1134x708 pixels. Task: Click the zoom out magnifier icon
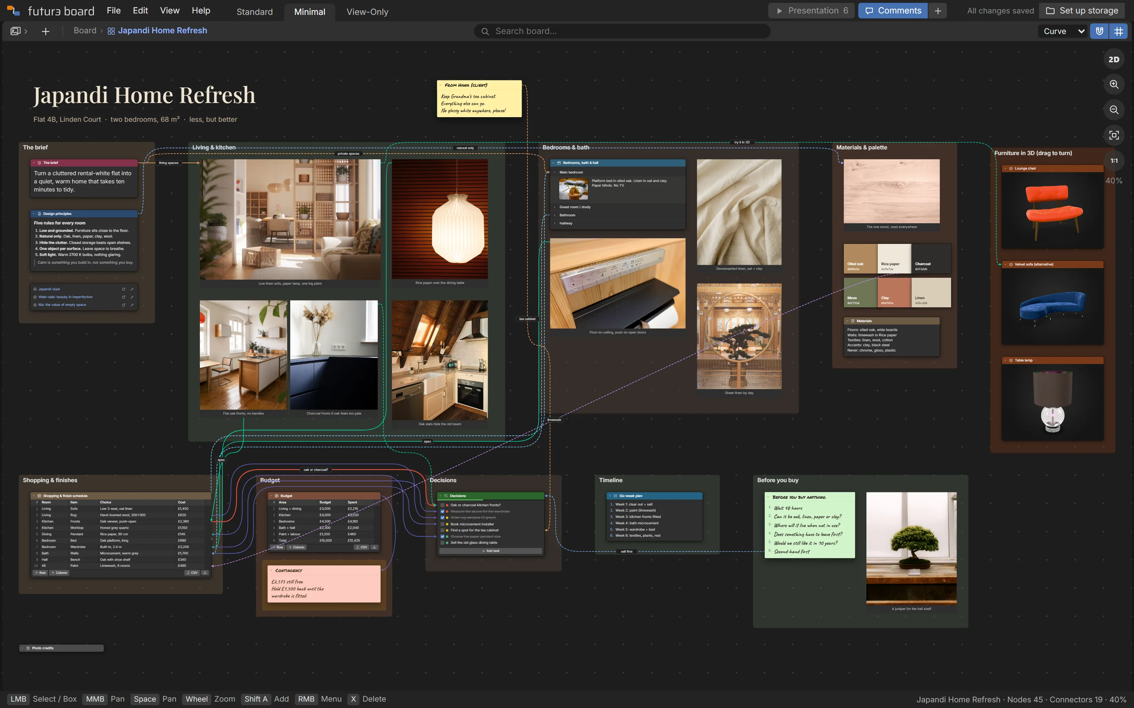click(1114, 110)
